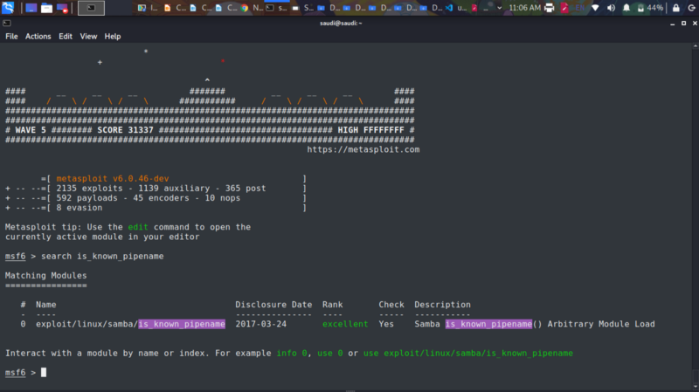Switch to the Chrome window in the taskbar
The image size is (699, 392).
click(252, 8)
